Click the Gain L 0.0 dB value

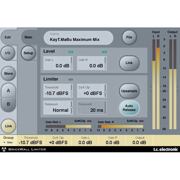pos(63,66)
